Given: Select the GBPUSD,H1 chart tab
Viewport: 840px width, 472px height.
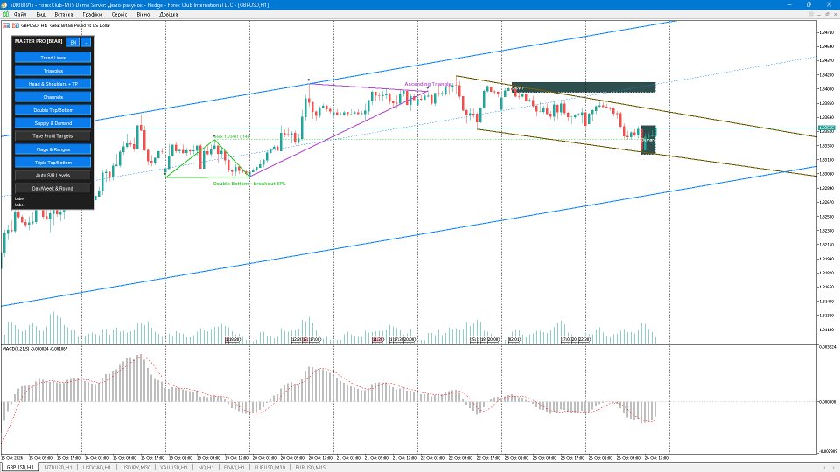Looking at the screenshot, I should [20, 467].
